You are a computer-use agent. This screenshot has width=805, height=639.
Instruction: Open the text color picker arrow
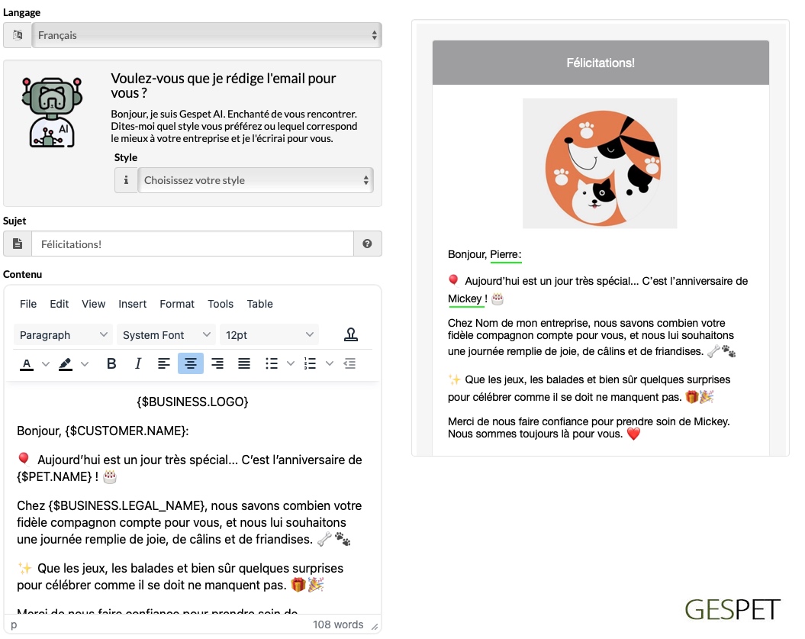(x=46, y=363)
